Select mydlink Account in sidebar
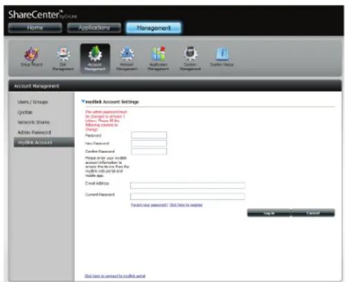Image resolution: width=345 pixels, height=282 pixels. [x=44, y=142]
